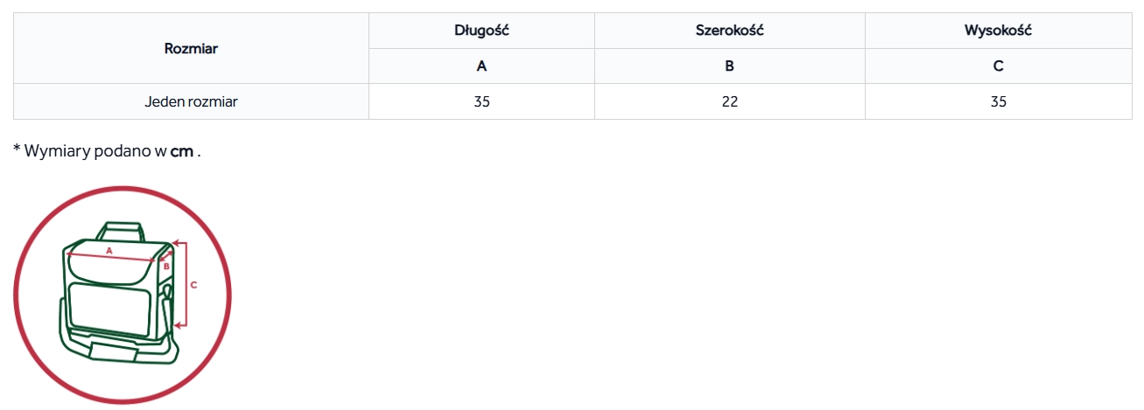This screenshot has width=1144, height=410.
Task: Click the width value 22 in the table
Action: tap(730, 101)
